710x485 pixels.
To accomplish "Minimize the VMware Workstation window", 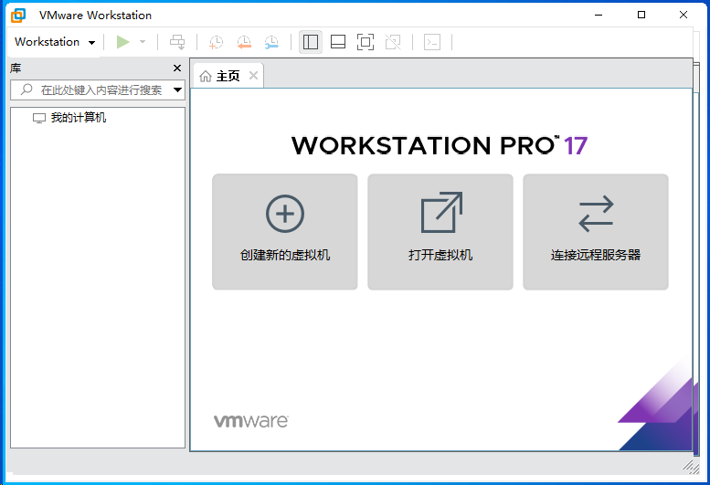I will tap(599, 15).
